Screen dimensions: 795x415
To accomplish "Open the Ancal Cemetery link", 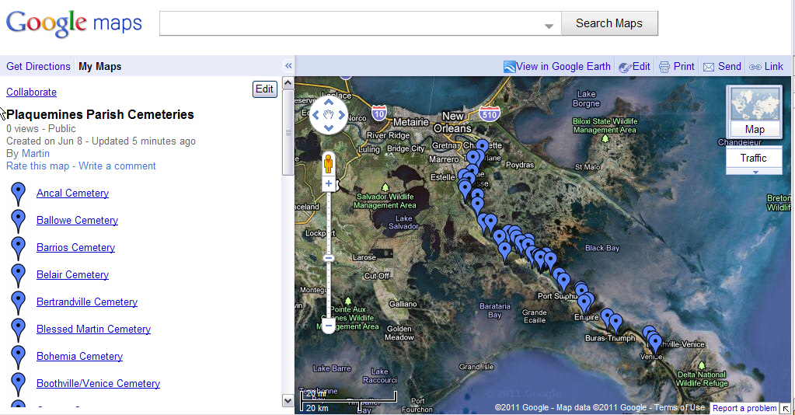I will [72, 194].
